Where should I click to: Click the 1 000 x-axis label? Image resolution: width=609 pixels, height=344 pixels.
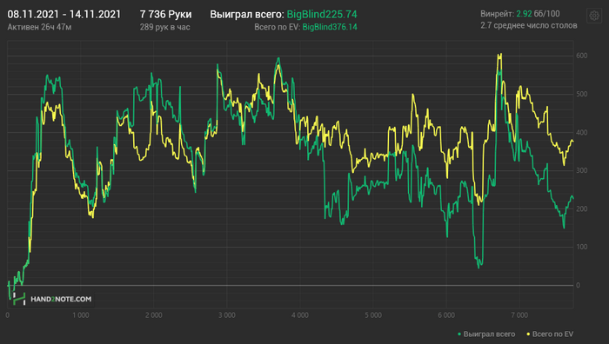click(81, 315)
